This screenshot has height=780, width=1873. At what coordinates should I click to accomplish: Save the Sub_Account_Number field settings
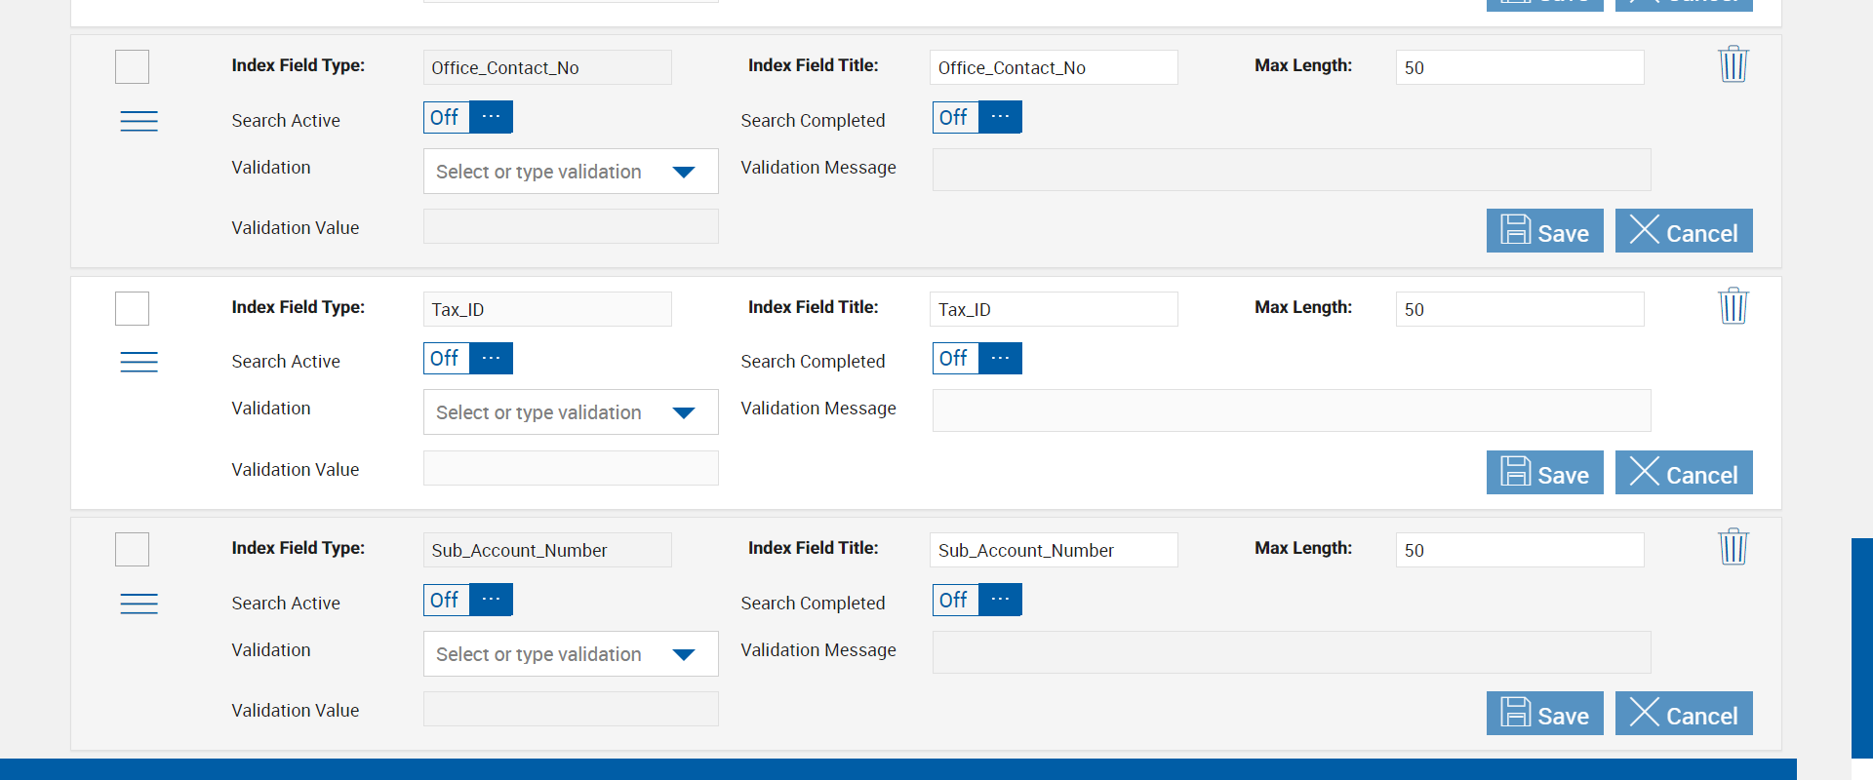click(x=1544, y=714)
